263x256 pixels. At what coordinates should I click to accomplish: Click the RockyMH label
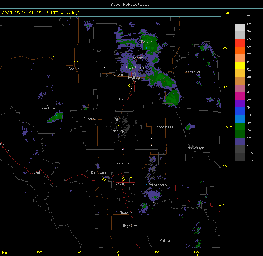coord(75,69)
